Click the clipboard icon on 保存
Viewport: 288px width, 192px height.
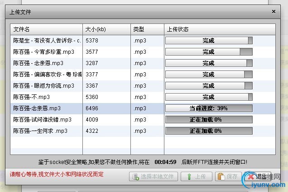221,177
